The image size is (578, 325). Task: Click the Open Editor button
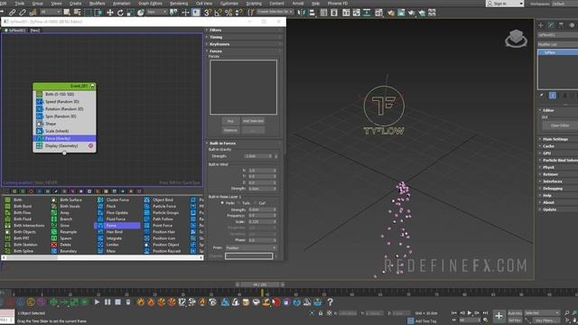(560, 125)
